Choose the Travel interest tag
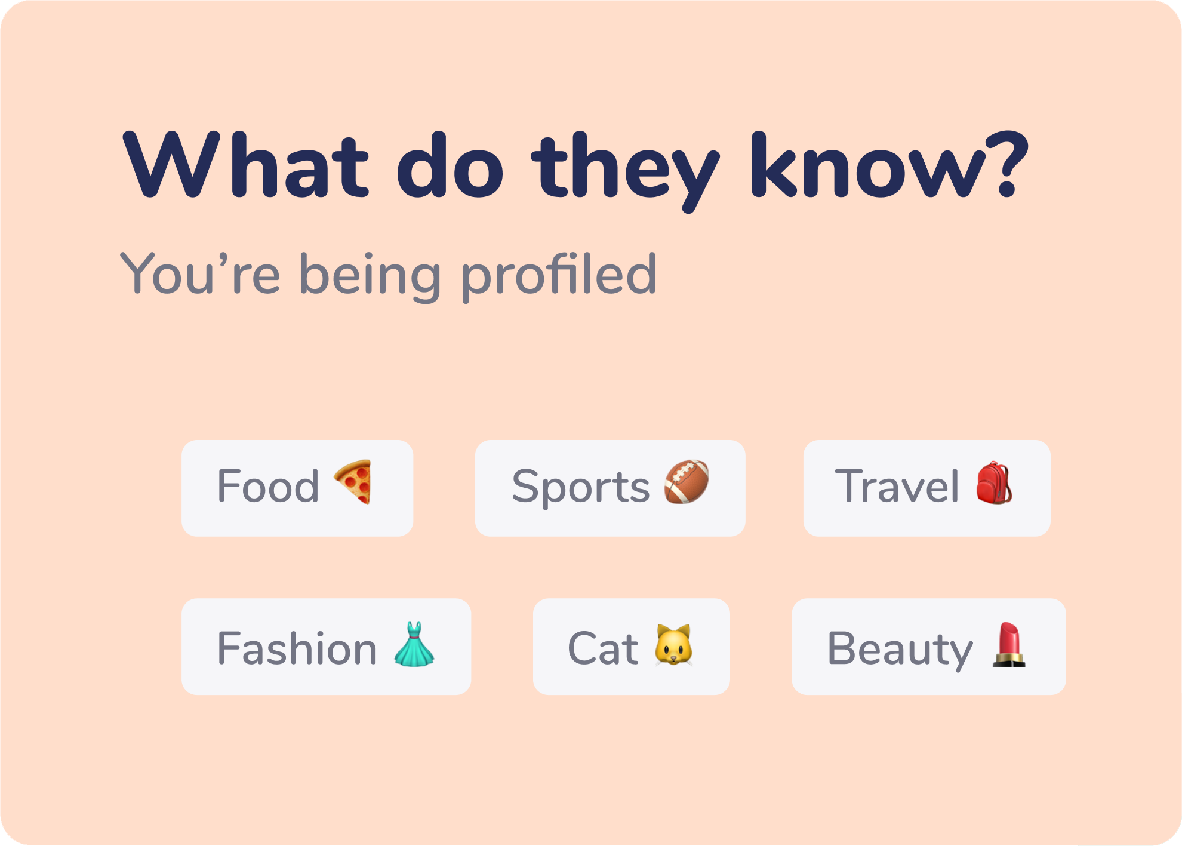Image resolution: width=1182 pixels, height=846 pixels. pos(926,488)
